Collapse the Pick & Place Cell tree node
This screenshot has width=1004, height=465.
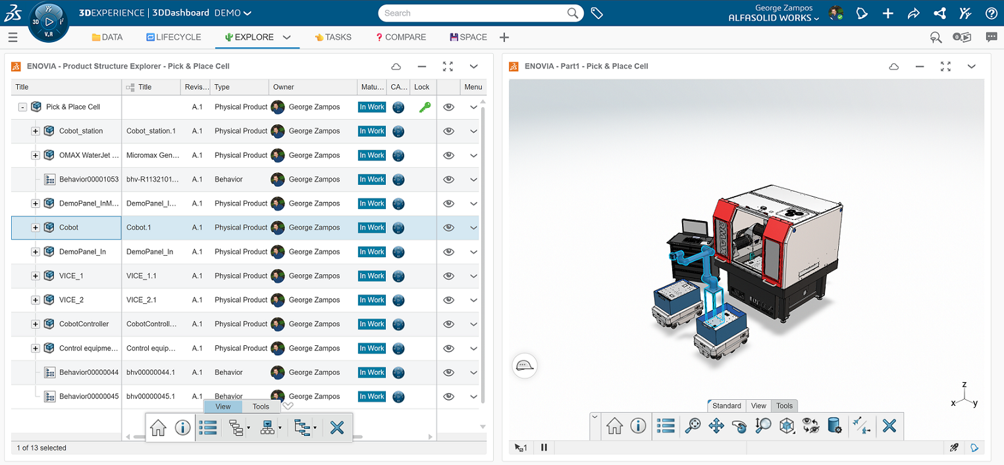[x=22, y=107]
